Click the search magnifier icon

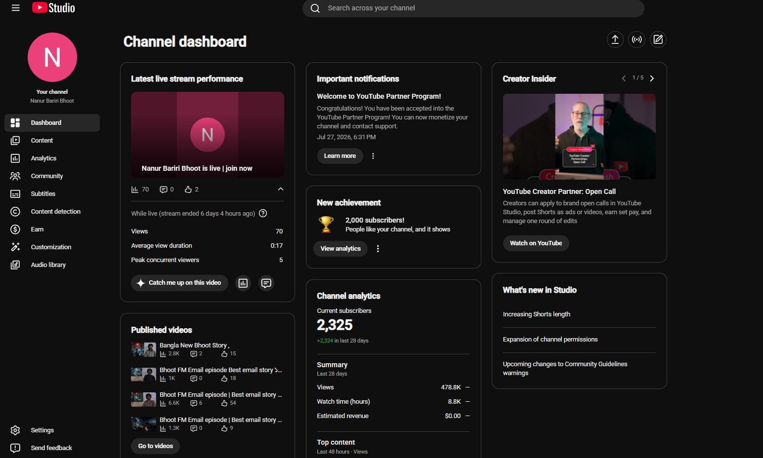tap(315, 8)
